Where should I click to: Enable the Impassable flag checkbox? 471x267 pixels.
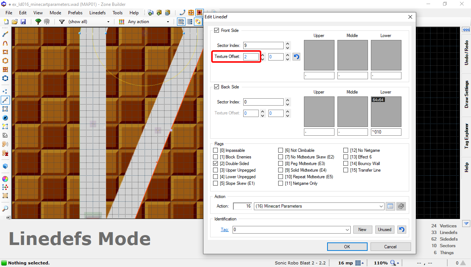click(216, 150)
